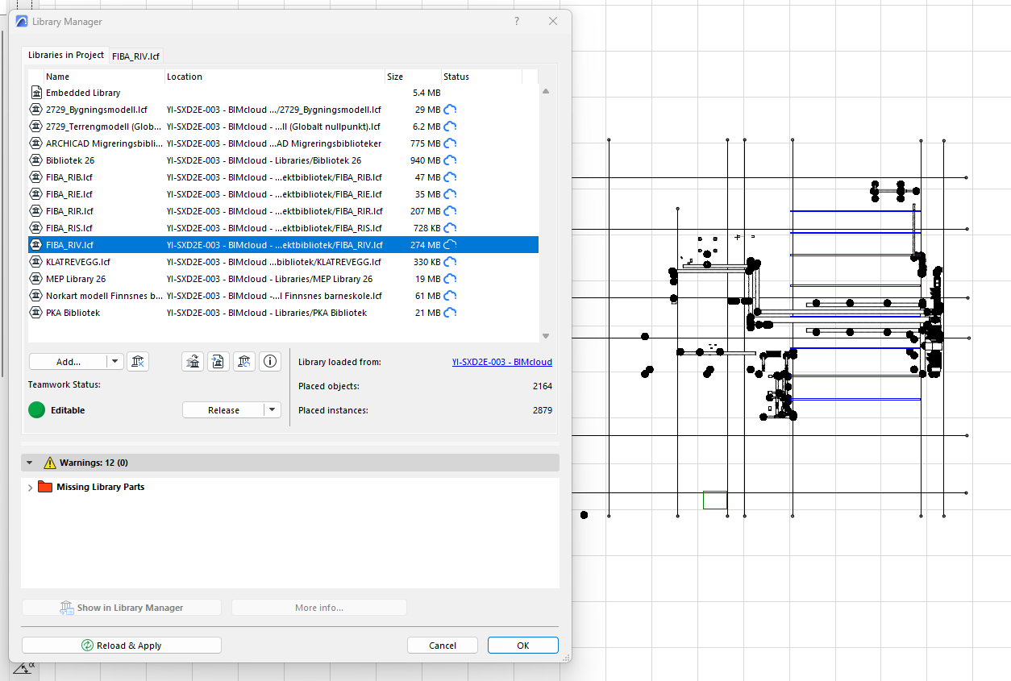The image size is (1011, 681).
Task: Click the Reload & Apply button
Action: click(122, 646)
